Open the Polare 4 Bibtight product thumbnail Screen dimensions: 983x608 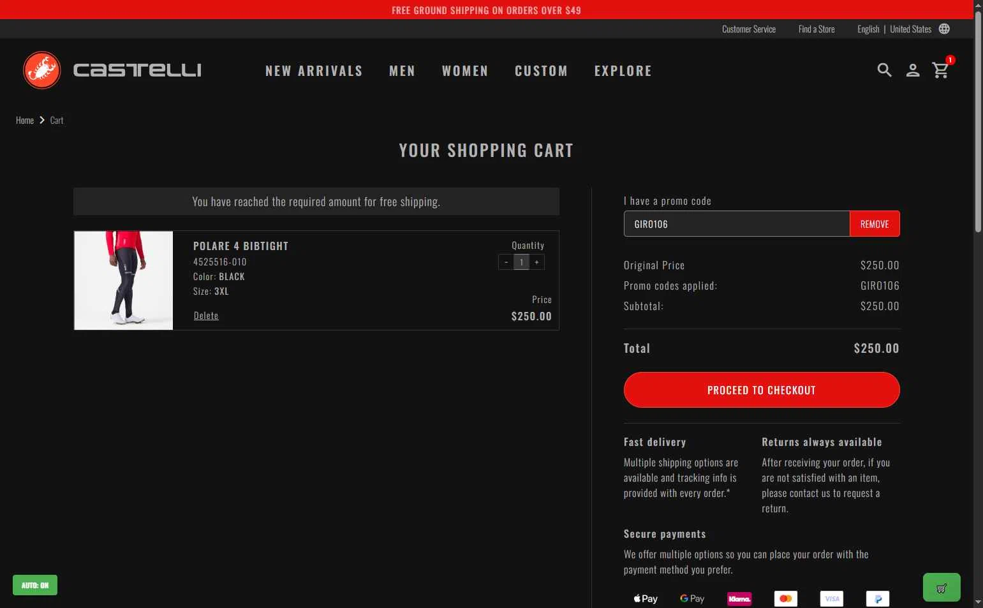124,280
